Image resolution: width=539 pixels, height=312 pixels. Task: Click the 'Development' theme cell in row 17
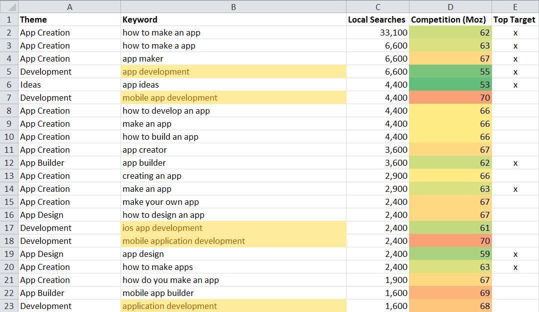point(69,228)
